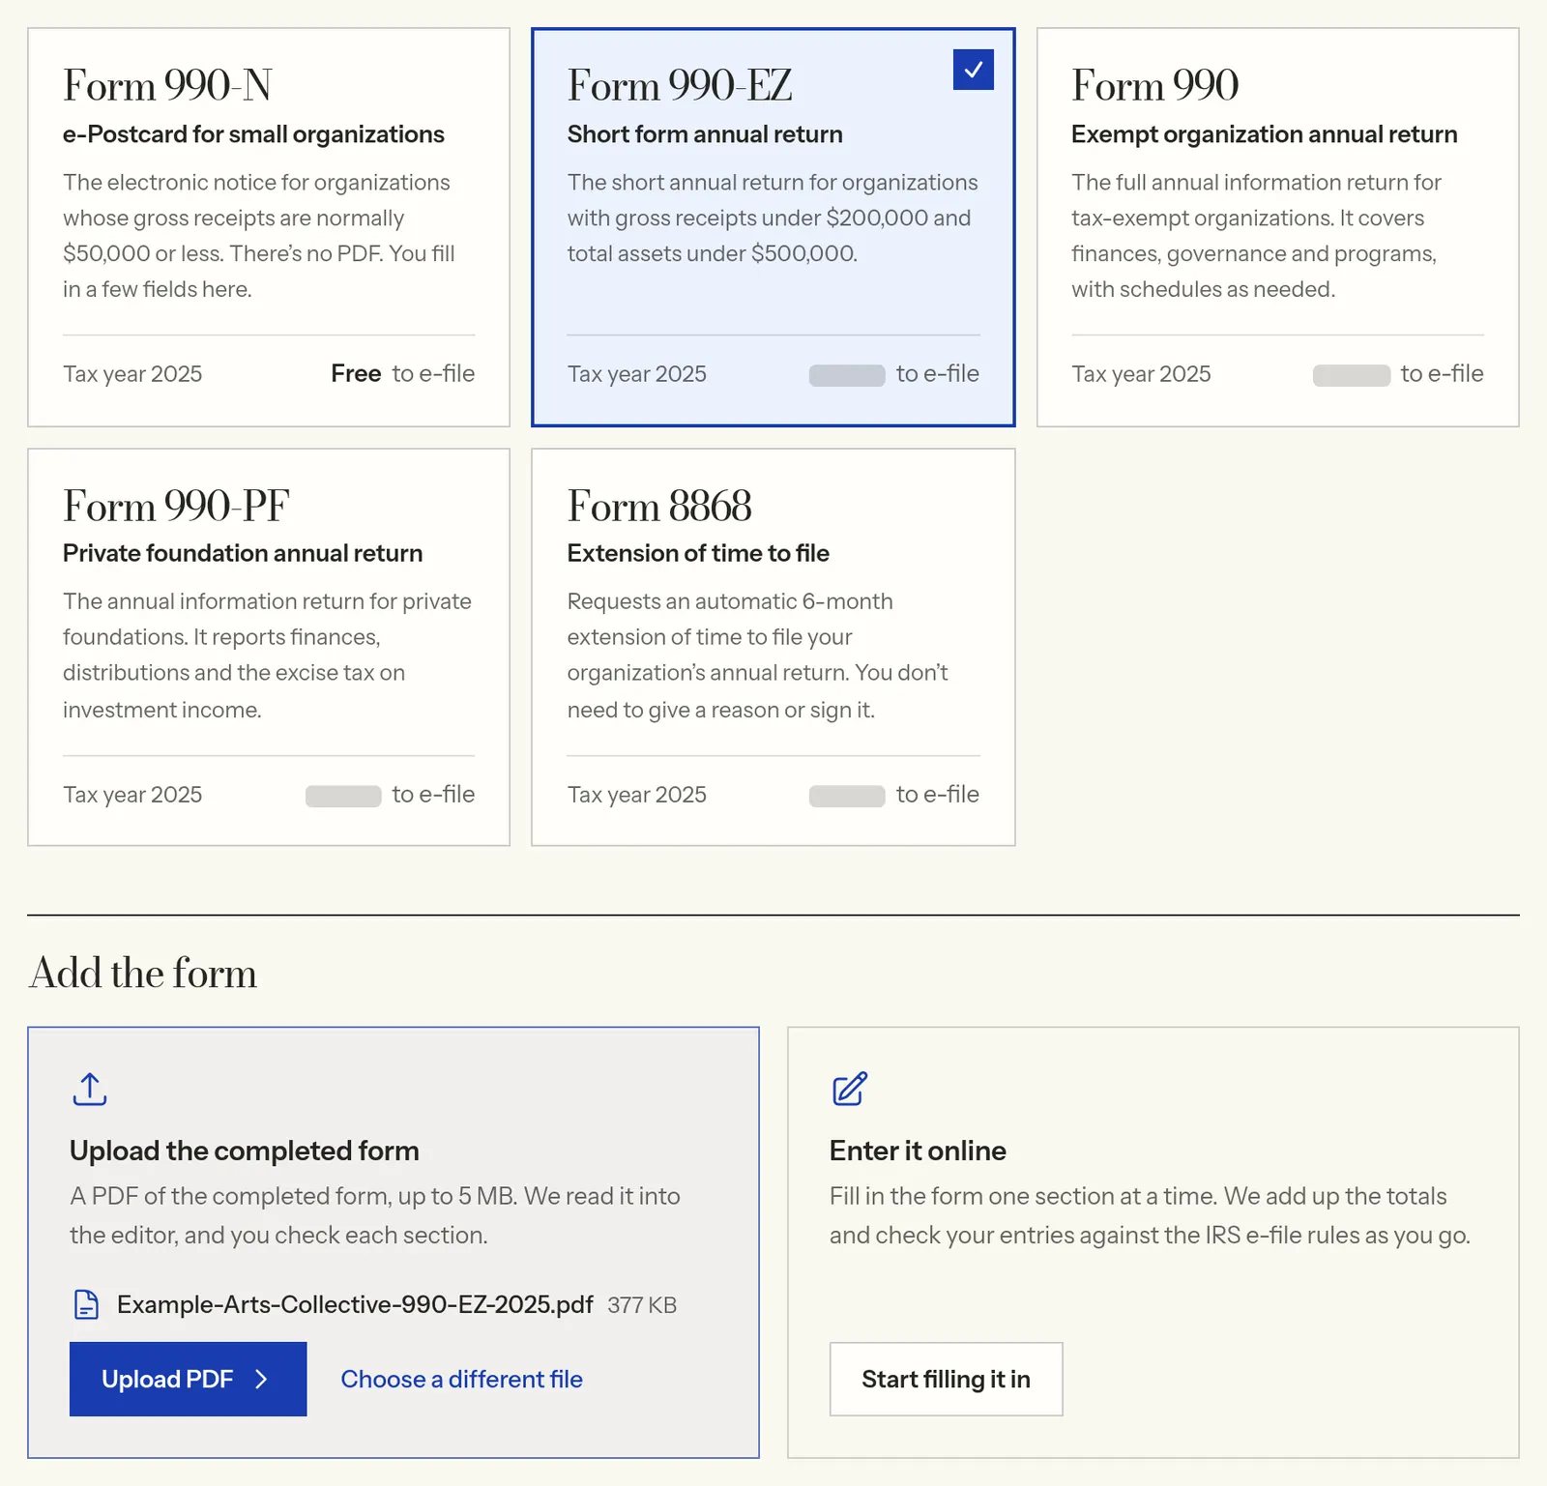Click the pencil edit icon
The height and width of the screenshot is (1486, 1547).
pos(850,1089)
